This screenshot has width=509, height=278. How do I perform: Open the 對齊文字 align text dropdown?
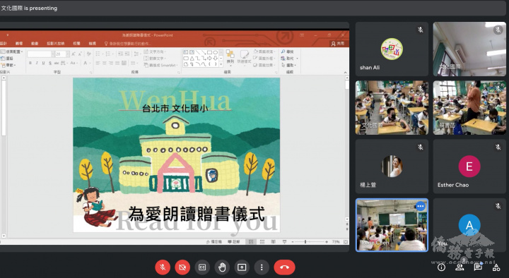coord(155,59)
